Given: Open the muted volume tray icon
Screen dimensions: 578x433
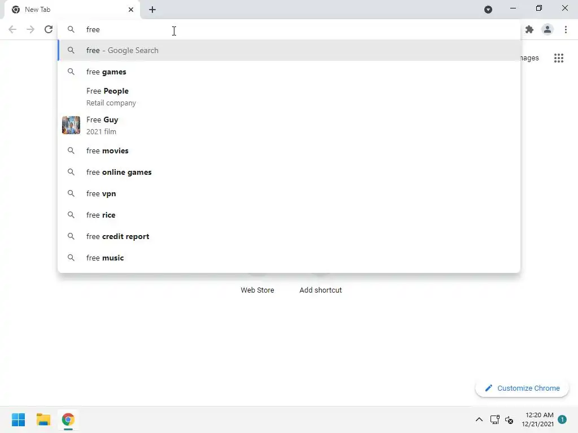Looking at the screenshot, I should tap(509, 419).
